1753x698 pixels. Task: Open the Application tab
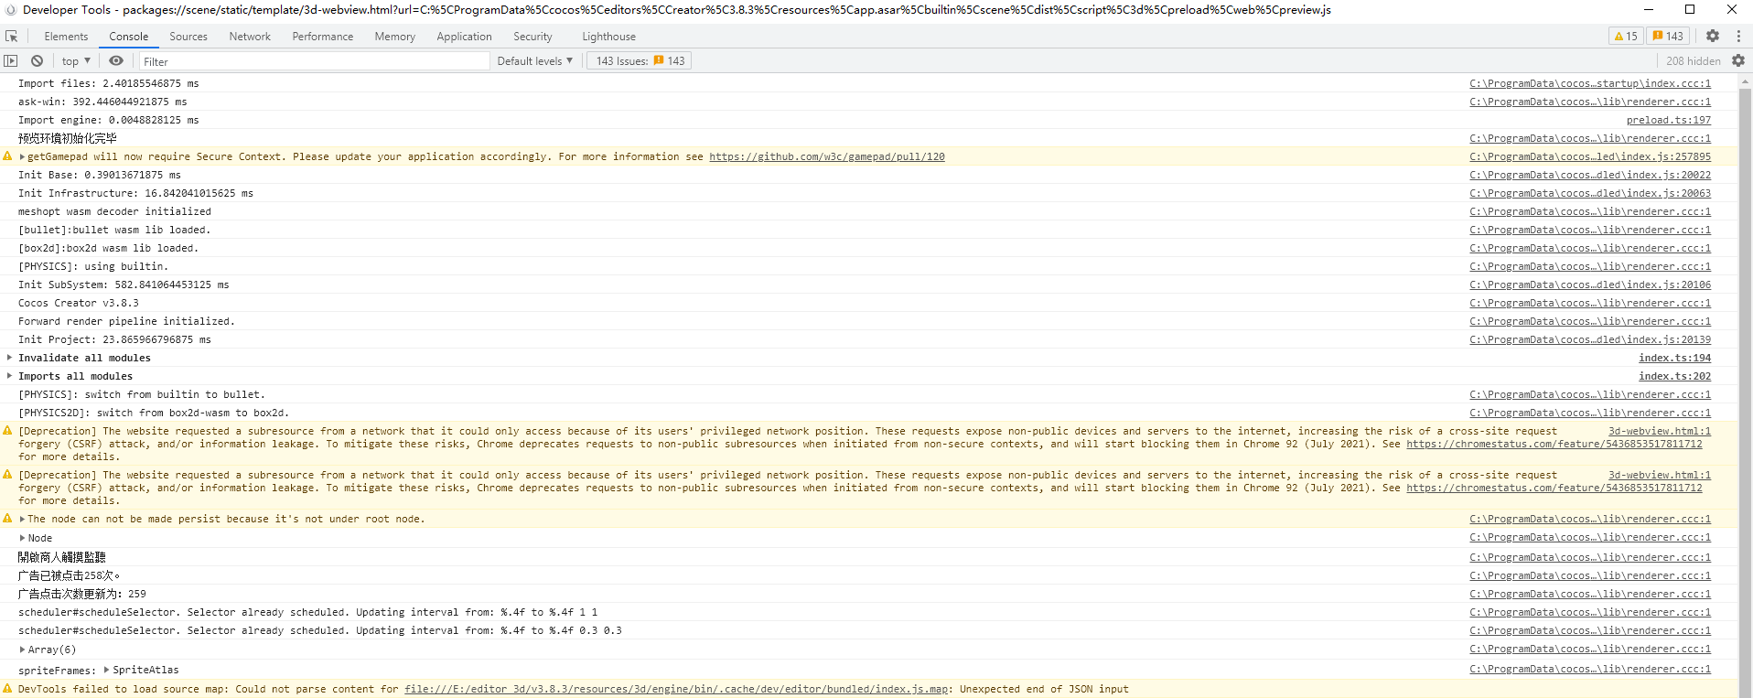pyautogui.click(x=464, y=37)
